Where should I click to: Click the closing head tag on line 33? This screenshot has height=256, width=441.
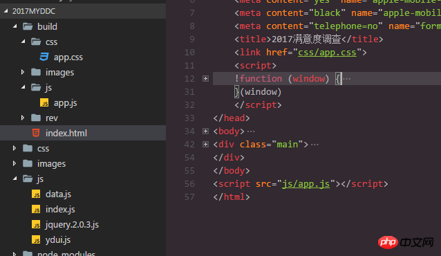tap(232, 118)
